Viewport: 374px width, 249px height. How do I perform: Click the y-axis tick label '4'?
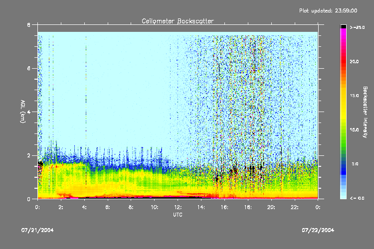(x=29, y=112)
